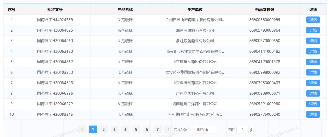Open details for 国药准字H20064025

(313, 30)
